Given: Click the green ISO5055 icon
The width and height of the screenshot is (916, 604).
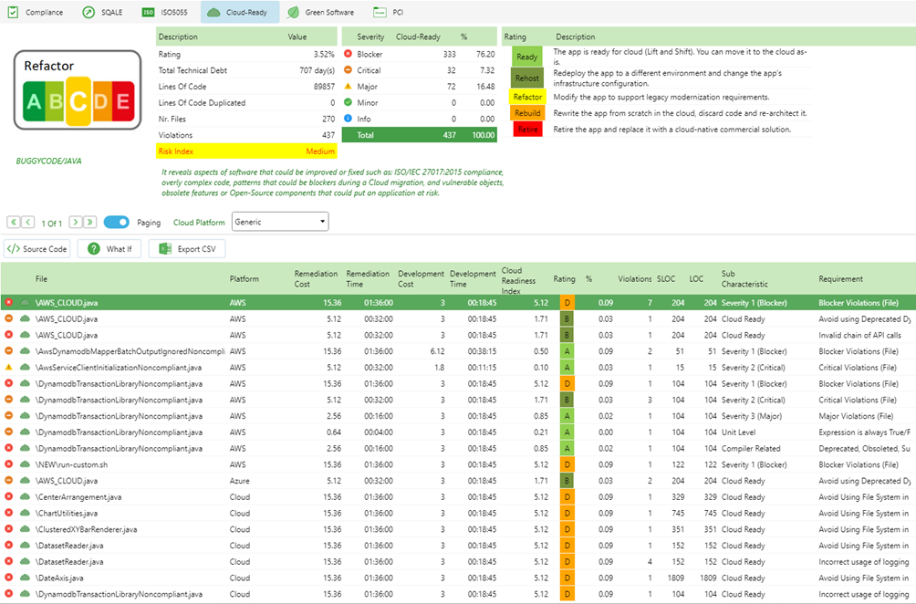Looking at the screenshot, I should [147, 13].
